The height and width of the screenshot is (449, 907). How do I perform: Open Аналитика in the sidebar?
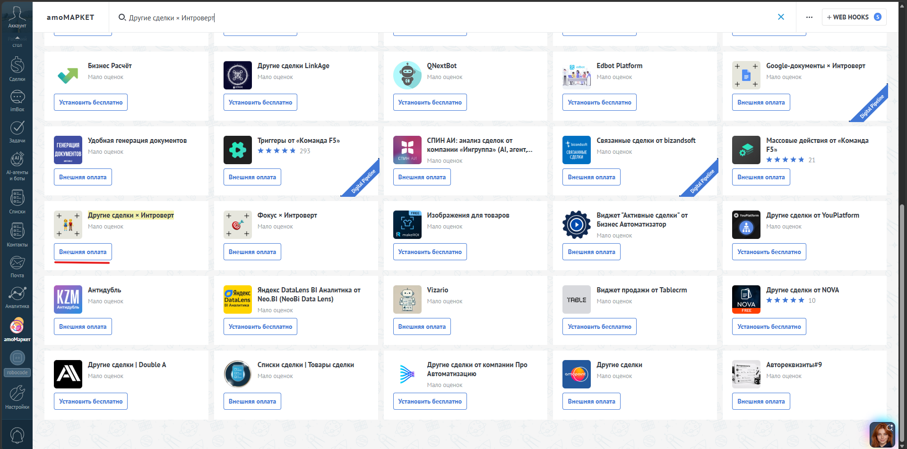tap(17, 297)
